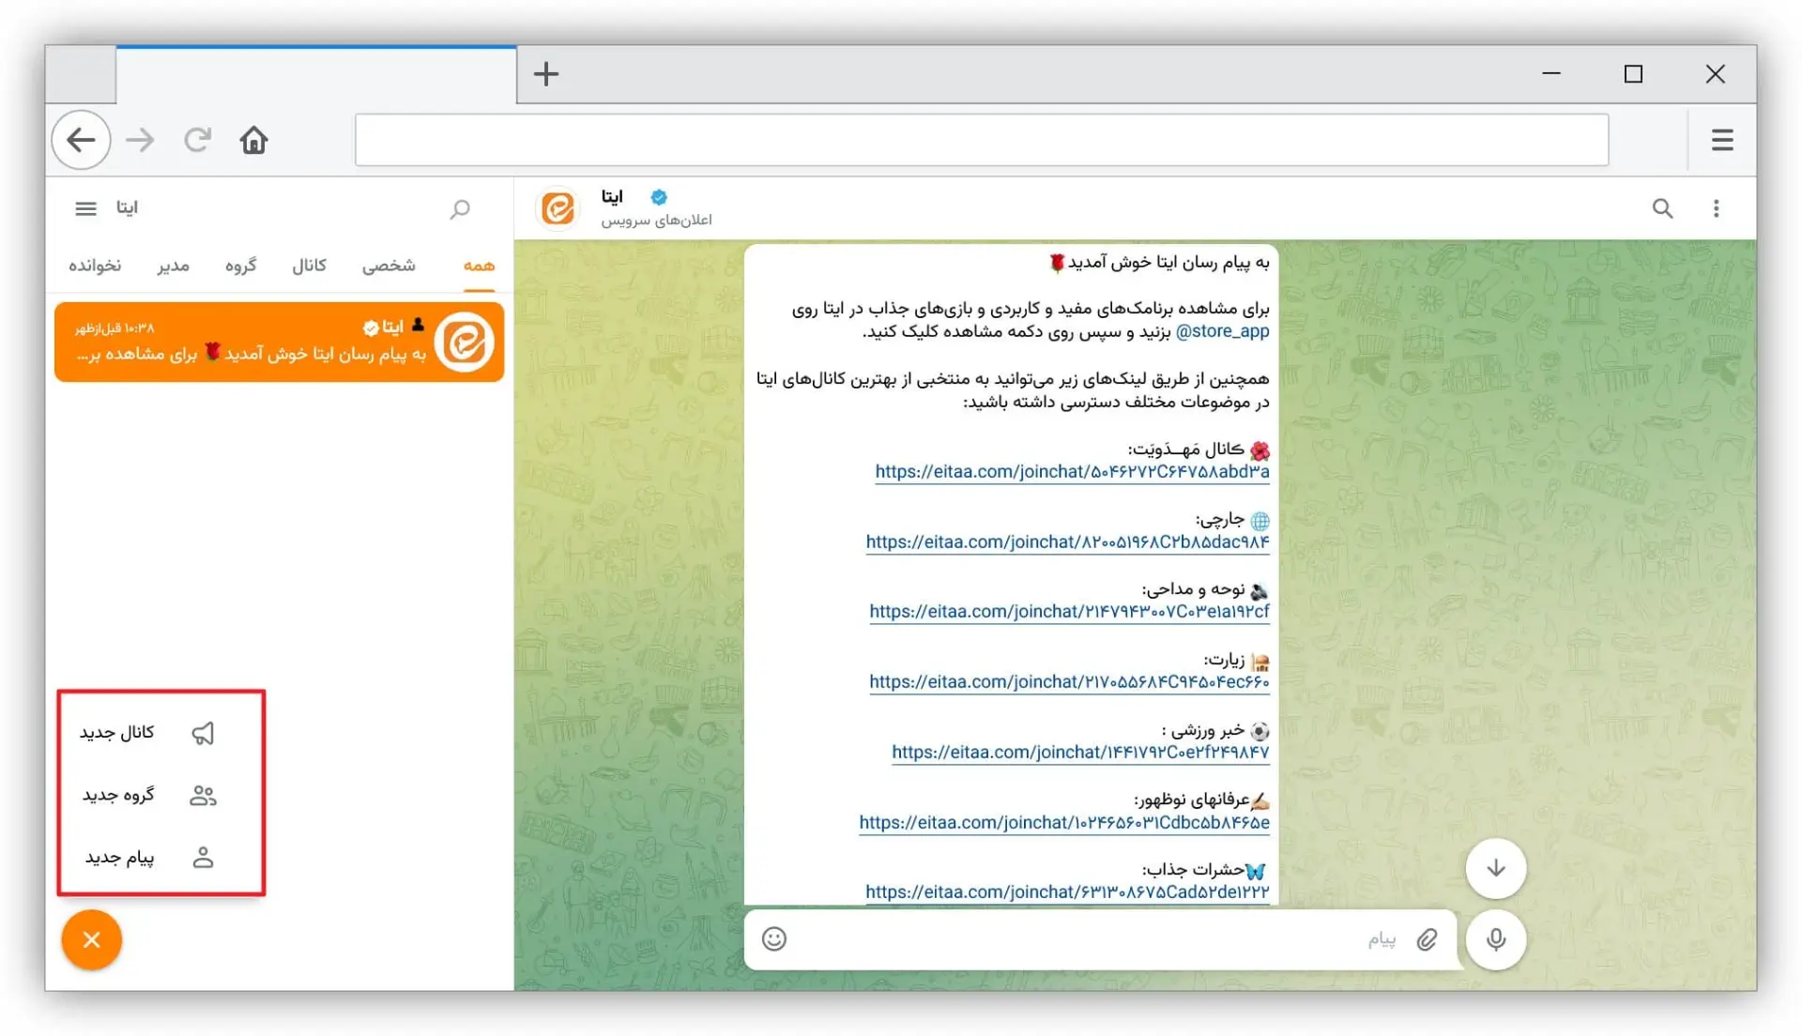Open the Eitaa sidebar hamburger menu
The image size is (1802, 1036).
[85, 208]
